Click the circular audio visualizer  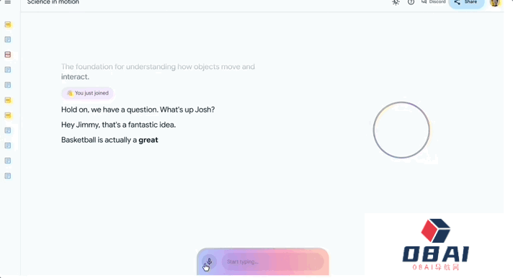[401, 130]
